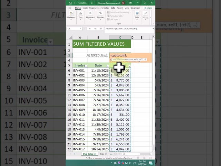Open the Clipboard group
The height and width of the screenshot is (166, 221).
tap(71, 16)
